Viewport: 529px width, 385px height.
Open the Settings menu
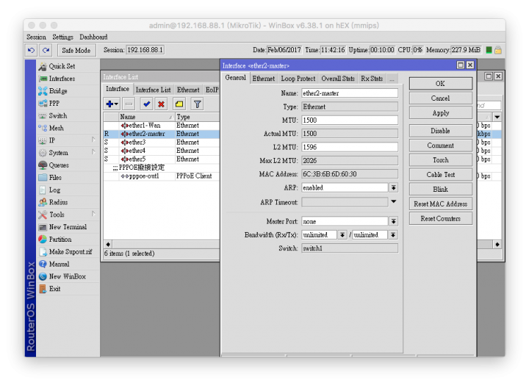coord(62,37)
